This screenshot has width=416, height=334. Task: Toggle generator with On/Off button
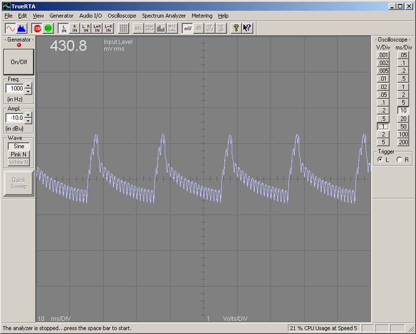tap(19, 62)
